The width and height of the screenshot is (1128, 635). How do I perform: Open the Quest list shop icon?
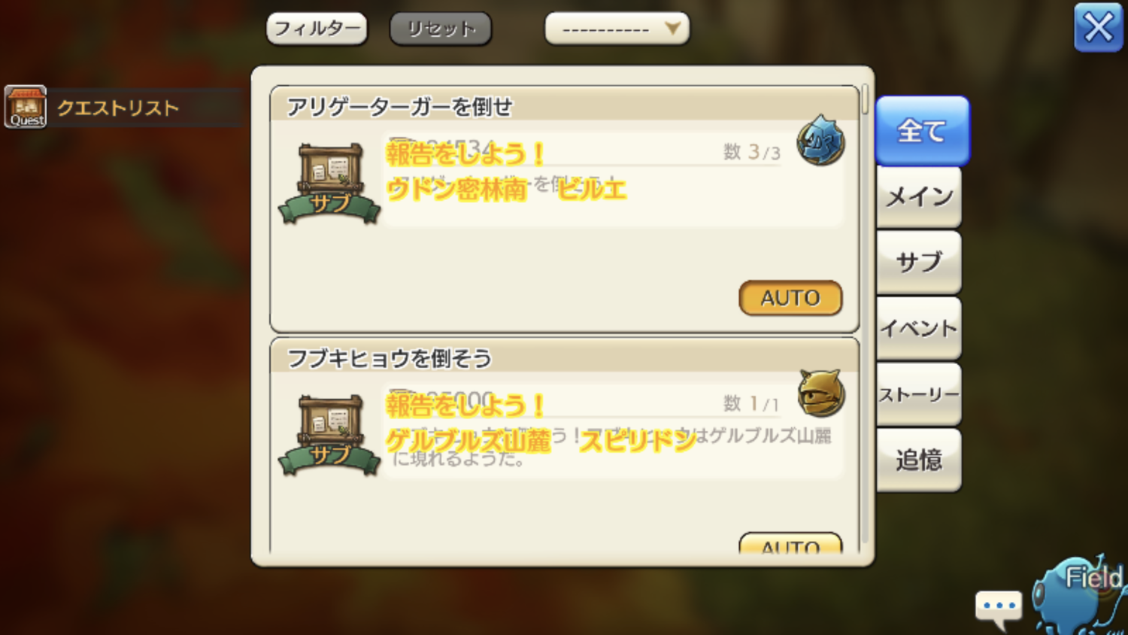[26, 107]
